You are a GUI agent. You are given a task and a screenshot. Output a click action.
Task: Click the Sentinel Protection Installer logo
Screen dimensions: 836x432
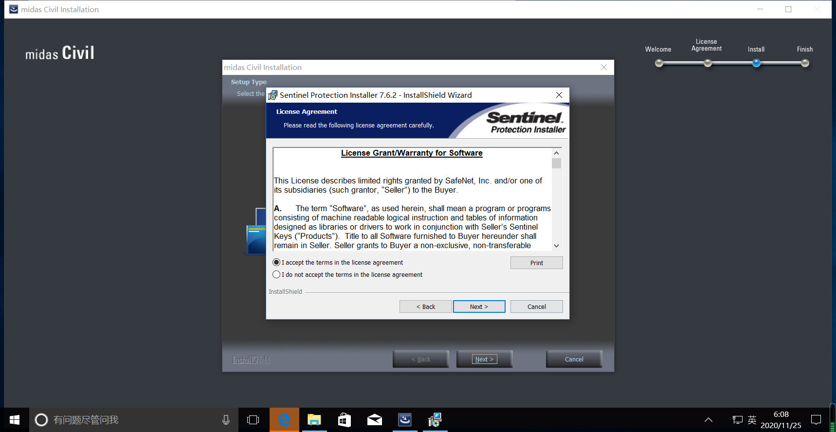[526, 122]
